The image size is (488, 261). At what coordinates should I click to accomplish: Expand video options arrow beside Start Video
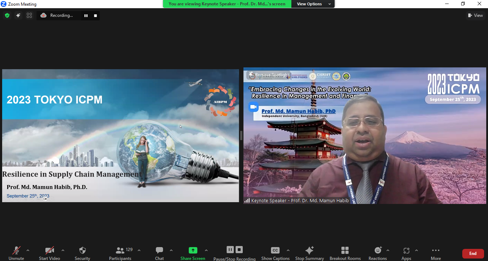(63, 250)
